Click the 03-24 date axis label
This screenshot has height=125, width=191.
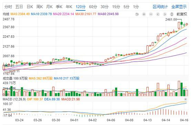19,120
